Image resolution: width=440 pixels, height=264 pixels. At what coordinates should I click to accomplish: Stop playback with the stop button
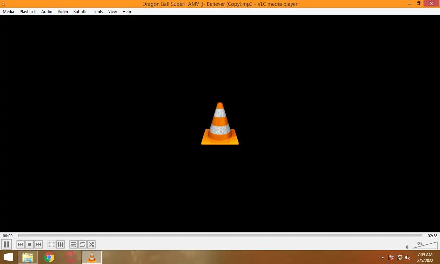coord(30,244)
